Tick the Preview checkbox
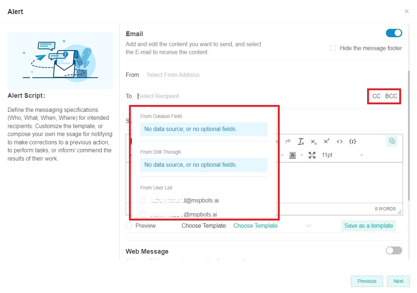This screenshot has height=293, width=417. 129,226
